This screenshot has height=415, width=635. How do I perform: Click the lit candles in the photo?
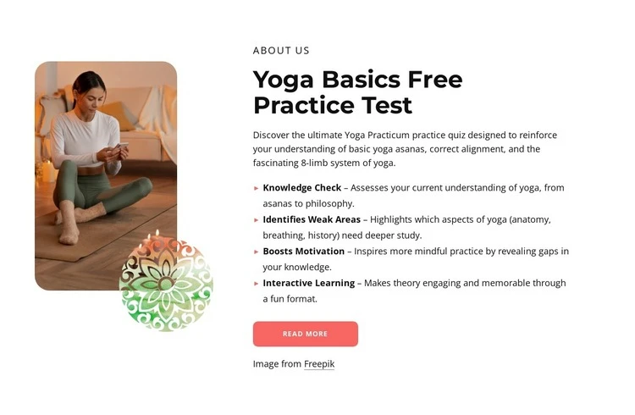(x=151, y=239)
